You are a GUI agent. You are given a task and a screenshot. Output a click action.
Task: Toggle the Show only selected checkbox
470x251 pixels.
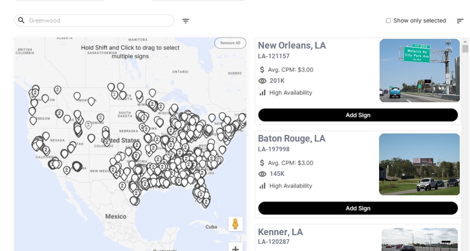pos(388,21)
